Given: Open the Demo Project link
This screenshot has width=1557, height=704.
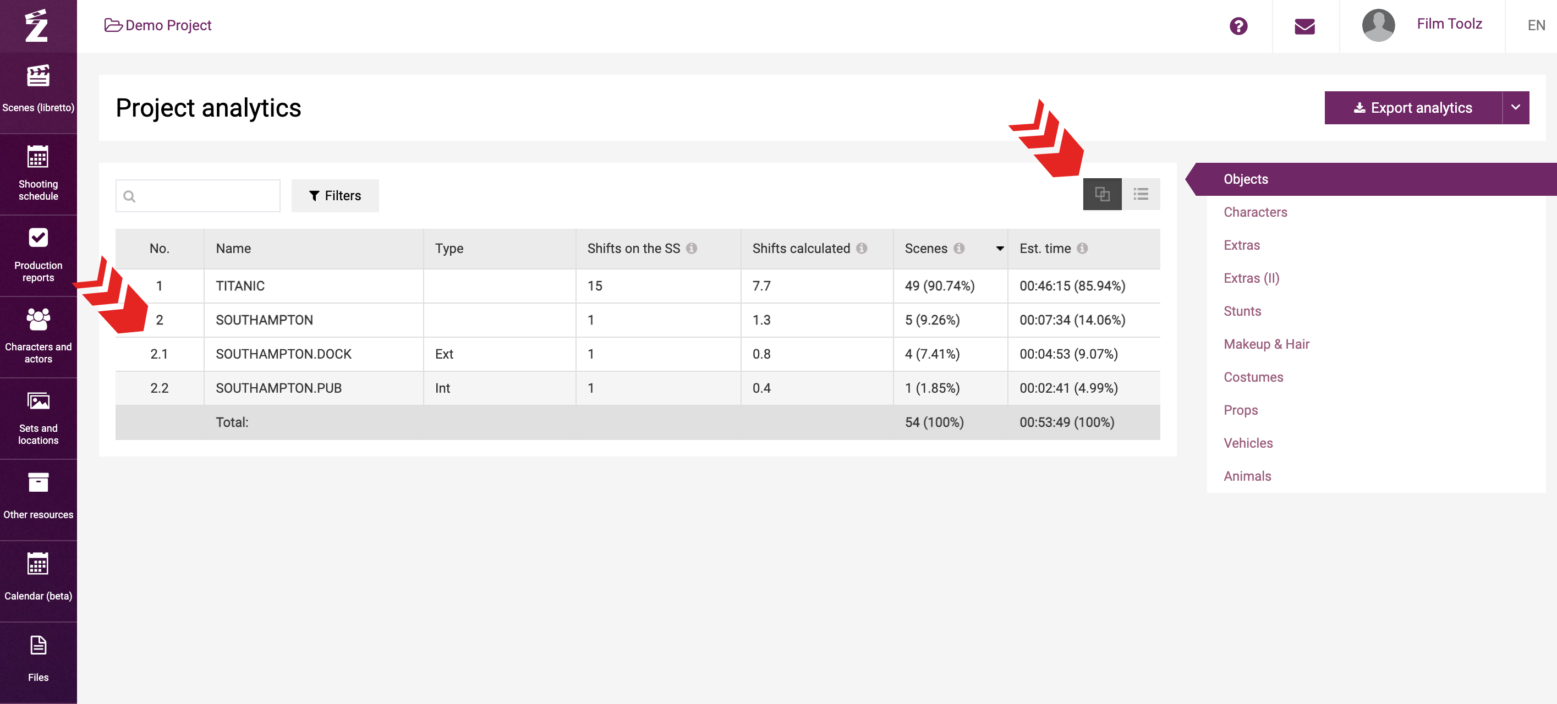Looking at the screenshot, I should (x=158, y=25).
